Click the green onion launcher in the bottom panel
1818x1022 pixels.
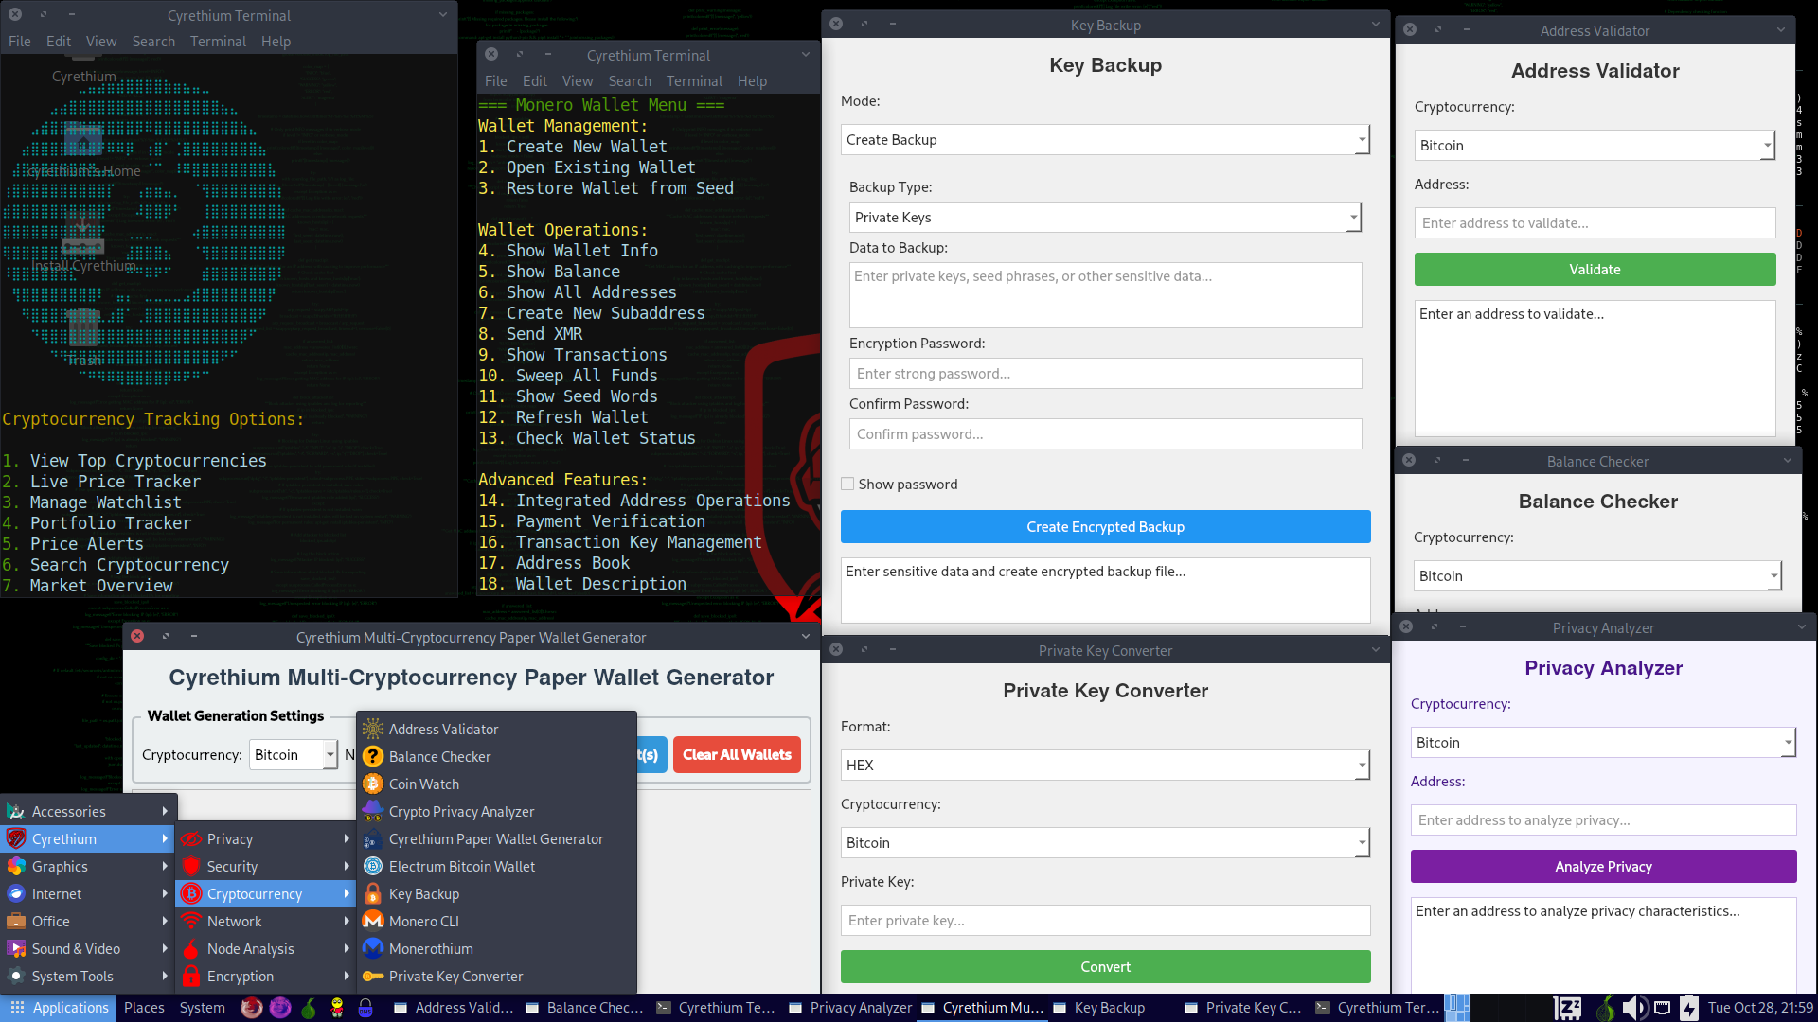309,1008
